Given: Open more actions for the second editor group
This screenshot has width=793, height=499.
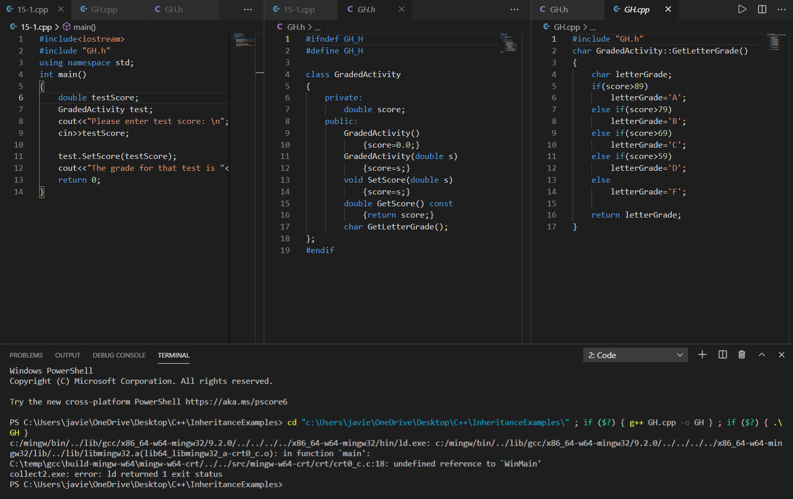Looking at the screenshot, I should pos(514,9).
